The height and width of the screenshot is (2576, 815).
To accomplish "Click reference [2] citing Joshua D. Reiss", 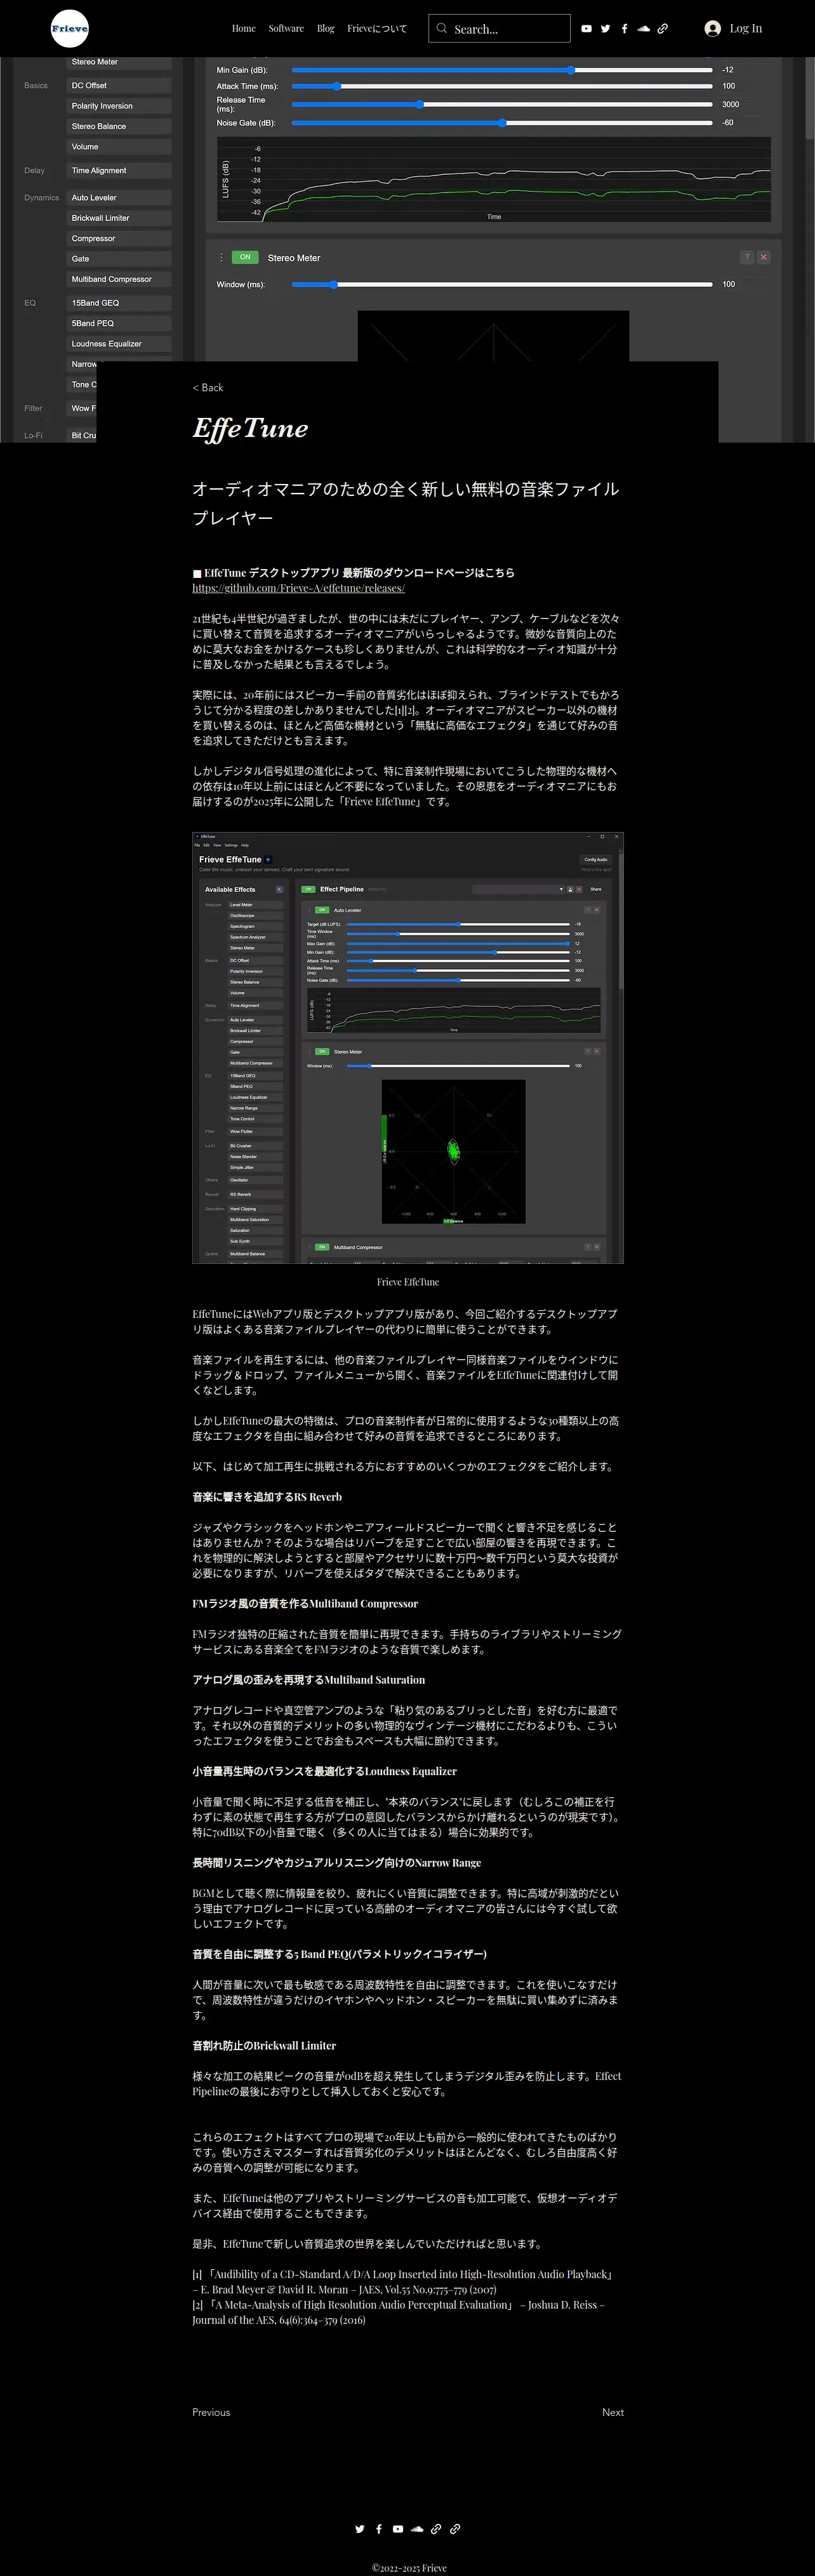I will tap(399, 2313).
